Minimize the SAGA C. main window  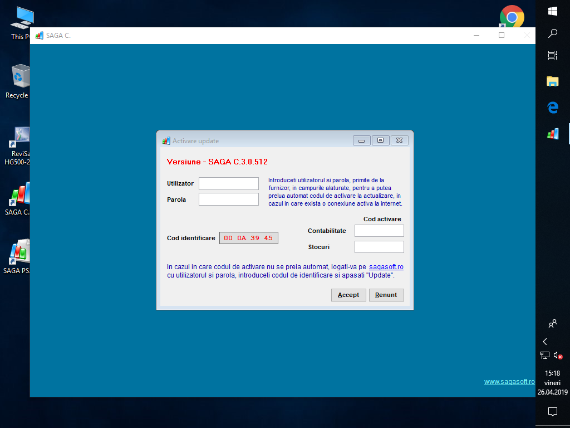(x=476, y=35)
